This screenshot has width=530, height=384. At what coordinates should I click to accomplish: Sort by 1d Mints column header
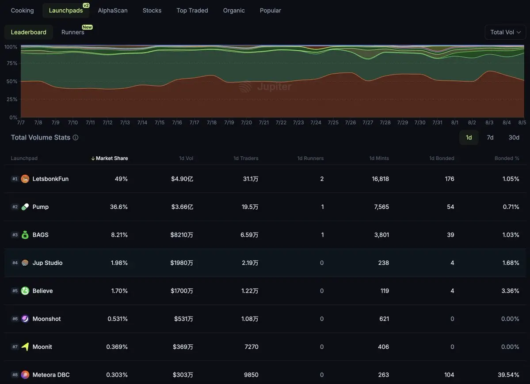[x=379, y=158]
